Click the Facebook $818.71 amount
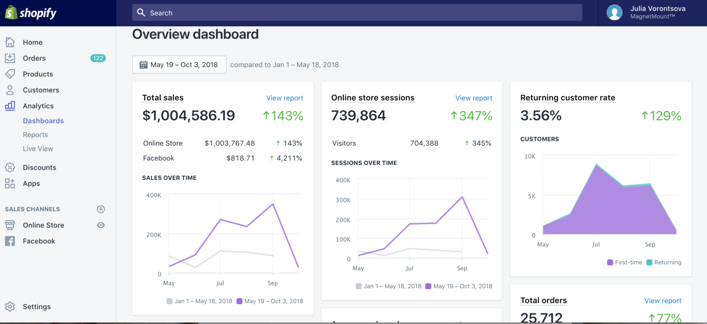This screenshot has width=707, height=324. [240, 158]
